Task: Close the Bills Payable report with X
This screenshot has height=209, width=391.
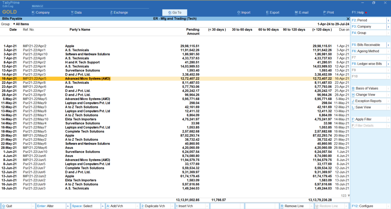Action: coord(348,19)
